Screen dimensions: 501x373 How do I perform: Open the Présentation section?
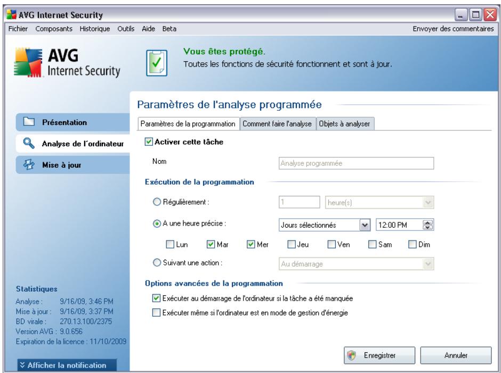point(73,122)
